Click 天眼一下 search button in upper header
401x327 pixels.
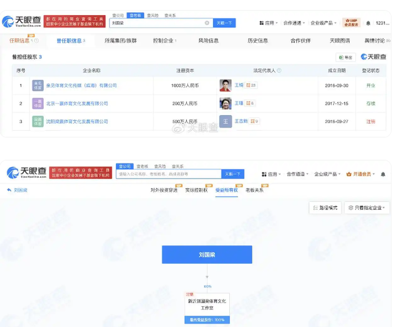point(224,23)
